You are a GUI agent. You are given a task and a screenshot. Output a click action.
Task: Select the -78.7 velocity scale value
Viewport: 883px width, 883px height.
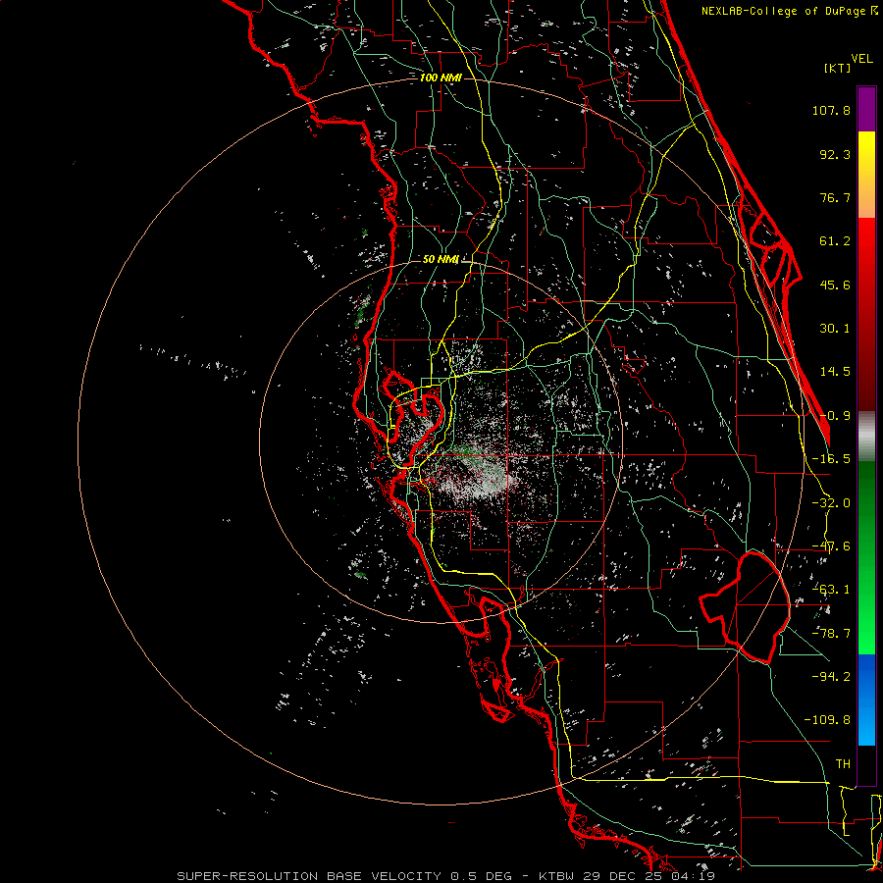pos(831,634)
